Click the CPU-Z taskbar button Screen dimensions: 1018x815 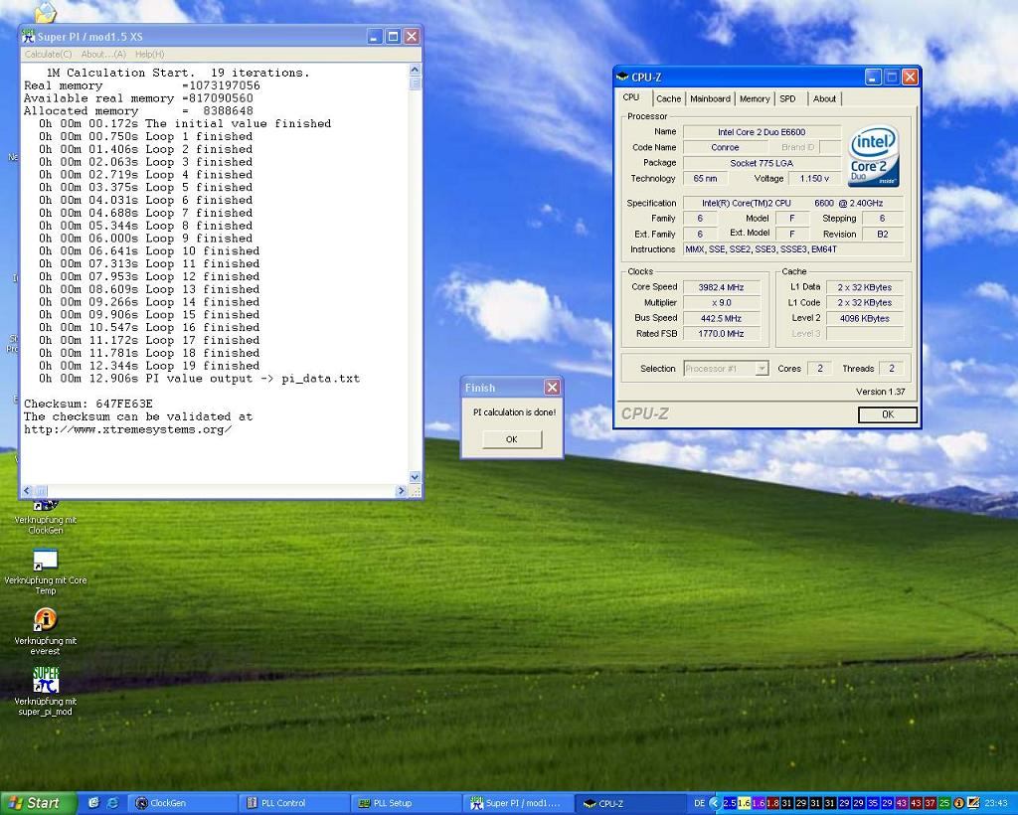(631, 803)
